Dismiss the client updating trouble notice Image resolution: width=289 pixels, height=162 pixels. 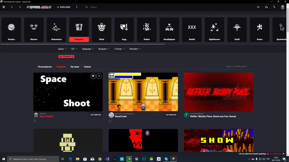pyautogui.click(x=283, y=154)
